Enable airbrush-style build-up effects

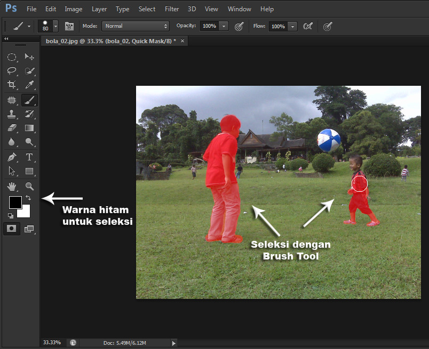tap(327, 26)
